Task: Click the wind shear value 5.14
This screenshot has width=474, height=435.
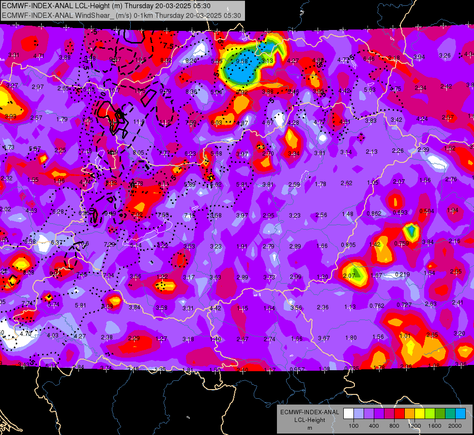Action: (x=136, y=246)
